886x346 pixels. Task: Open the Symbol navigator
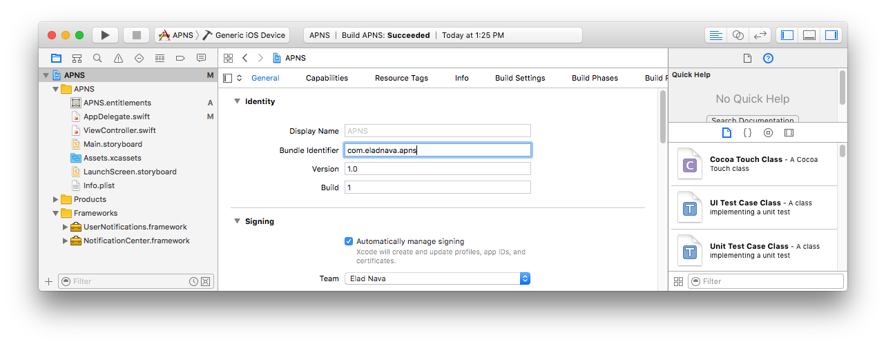click(77, 58)
